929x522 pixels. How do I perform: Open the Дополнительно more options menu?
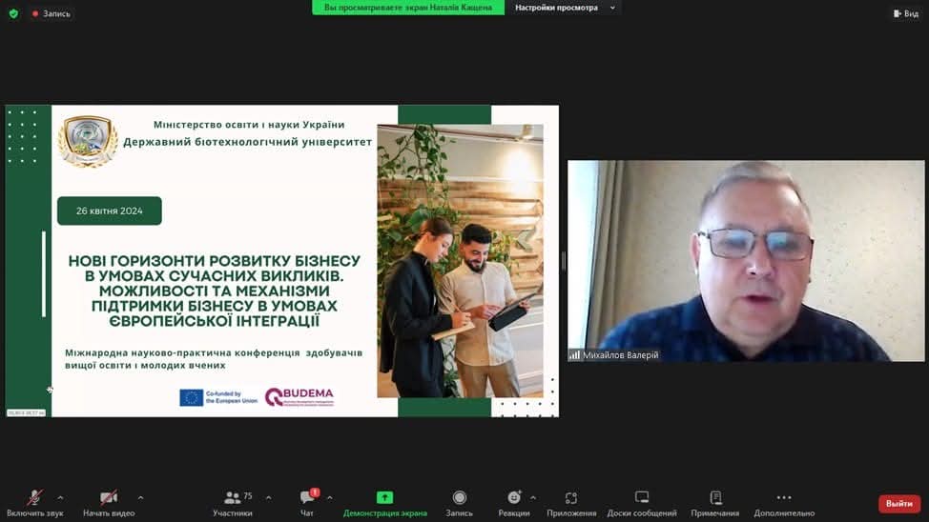pos(783,498)
